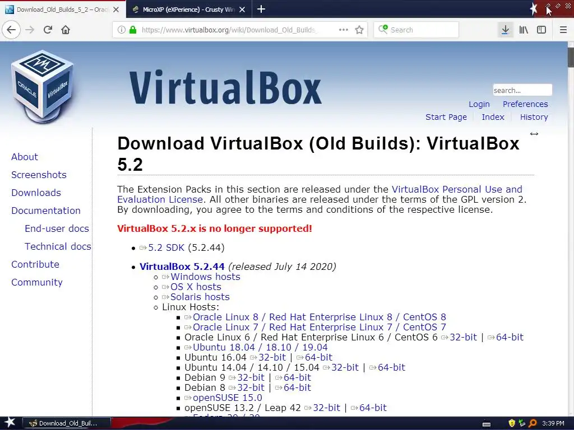Open the library bookshelf icon
574x430 pixels.
point(524,30)
